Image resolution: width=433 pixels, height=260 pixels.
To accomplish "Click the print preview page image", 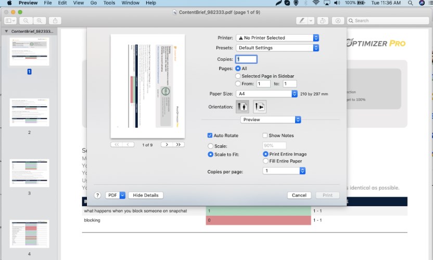I will coord(148,86).
